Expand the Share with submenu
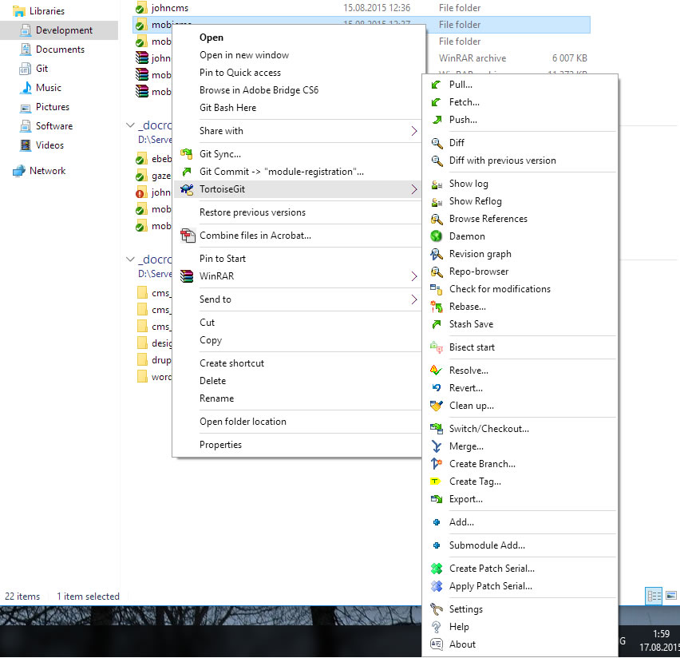This screenshot has height=658, width=680. (x=413, y=131)
